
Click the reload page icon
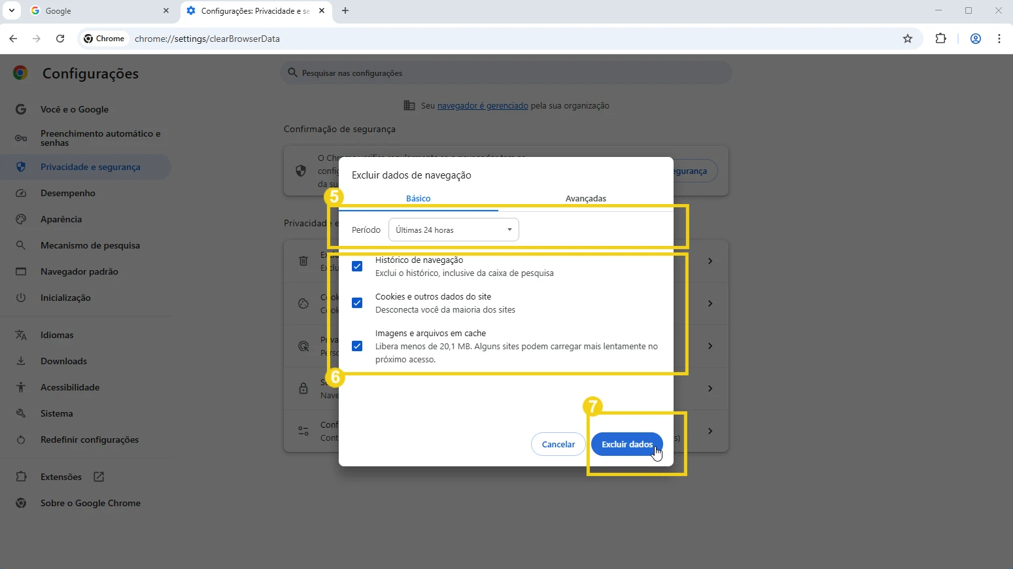click(60, 39)
